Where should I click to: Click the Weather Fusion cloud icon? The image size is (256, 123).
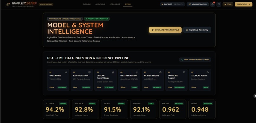pyautogui.click(x=137, y=72)
